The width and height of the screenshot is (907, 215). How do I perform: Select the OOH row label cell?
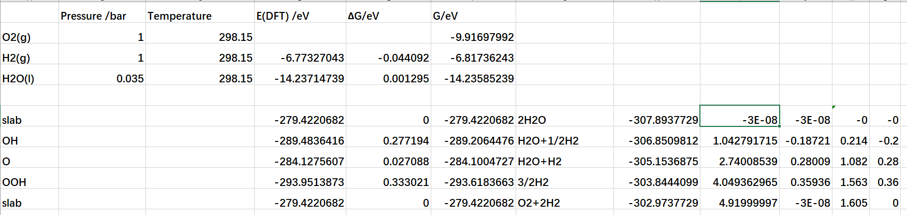point(30,182)
